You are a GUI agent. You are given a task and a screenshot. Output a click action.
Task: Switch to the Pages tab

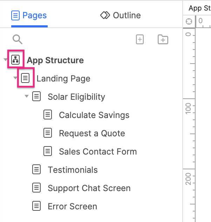coord(29,15)
